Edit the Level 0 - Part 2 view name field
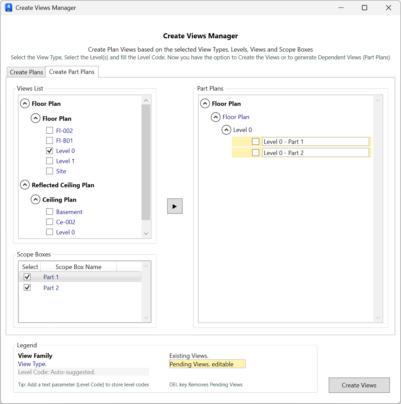The image size is (401, 404). [x=316, y=152]
